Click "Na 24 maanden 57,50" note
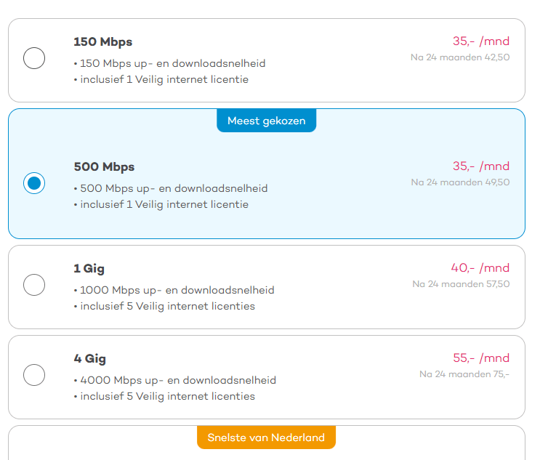 (x=461, y=284)
